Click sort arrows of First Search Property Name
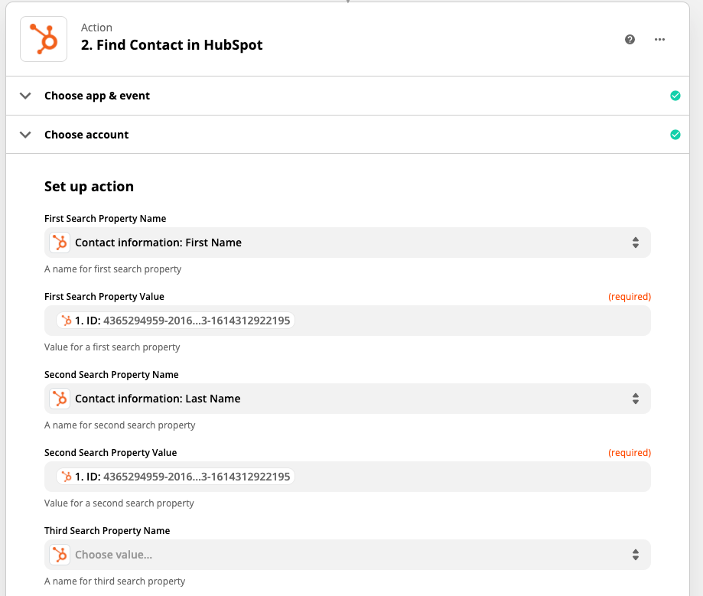703x596 pixels. coord(635,243)
